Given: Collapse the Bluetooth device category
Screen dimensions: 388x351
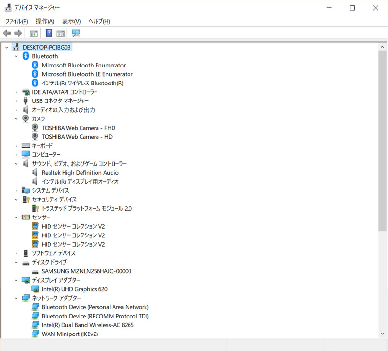Looking at the screenshot, I should [x=16, y=56].
